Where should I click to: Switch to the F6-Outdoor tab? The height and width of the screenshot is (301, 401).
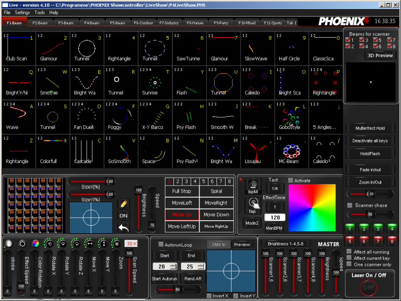[x=143, y=23]
